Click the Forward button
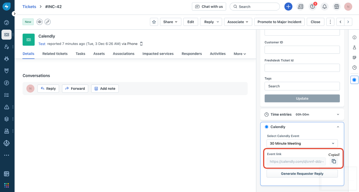This screenshot has height=192, width=359. coord(75,88)
